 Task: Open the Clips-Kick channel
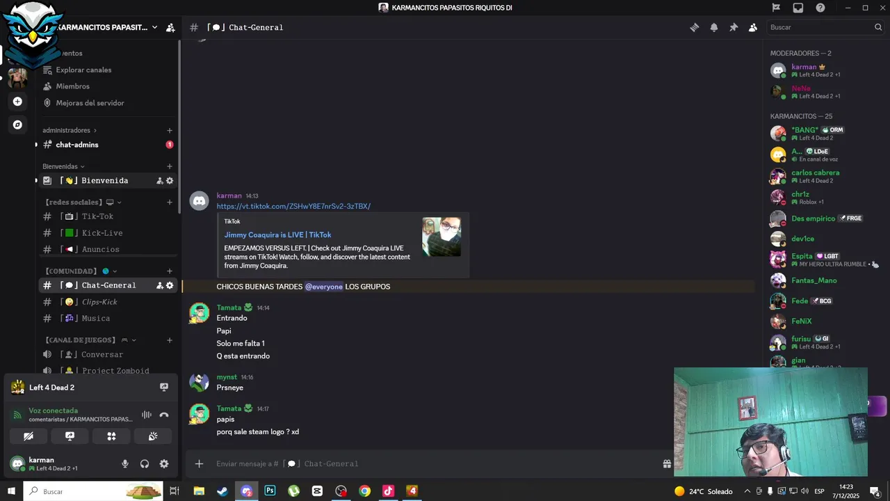pos(108,302)
